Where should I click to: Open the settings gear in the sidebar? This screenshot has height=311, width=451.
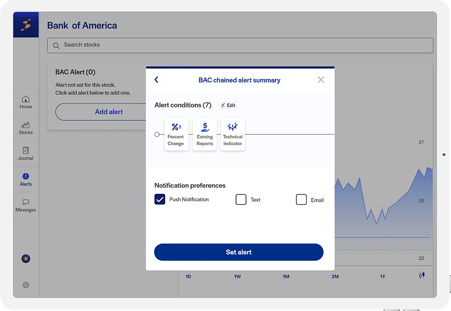point(26,285)
